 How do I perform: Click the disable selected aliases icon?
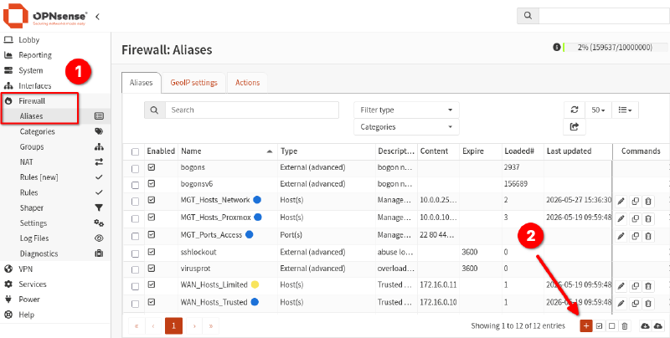coord(612,326)
